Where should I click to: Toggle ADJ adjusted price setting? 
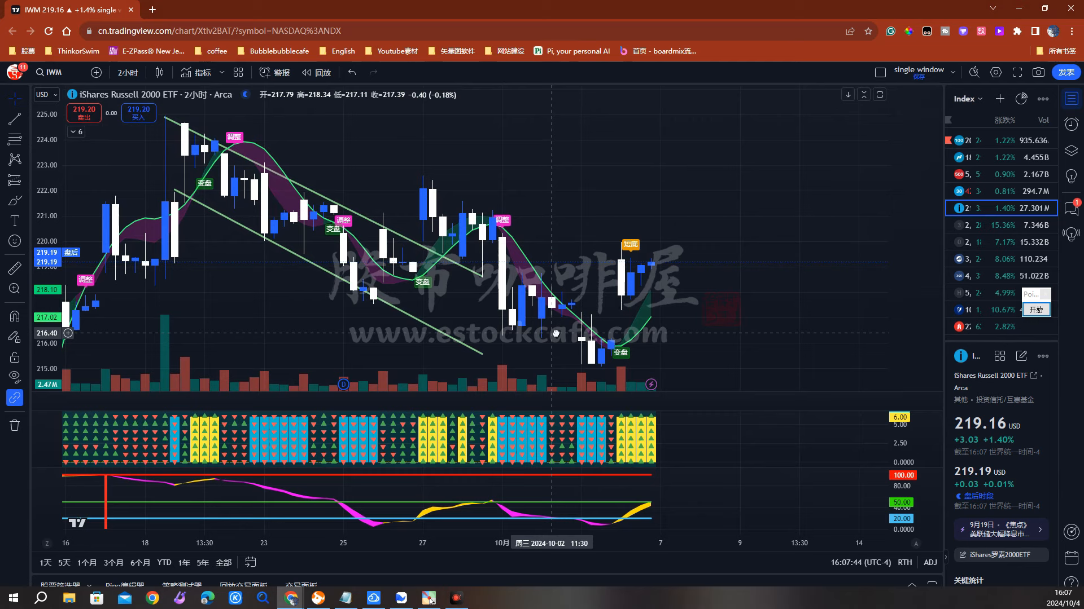930,562
